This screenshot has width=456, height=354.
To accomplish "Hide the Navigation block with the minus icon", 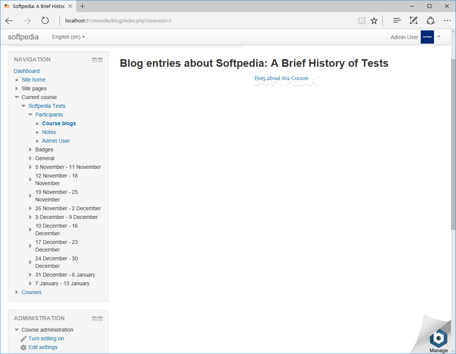I will (94, 60).
